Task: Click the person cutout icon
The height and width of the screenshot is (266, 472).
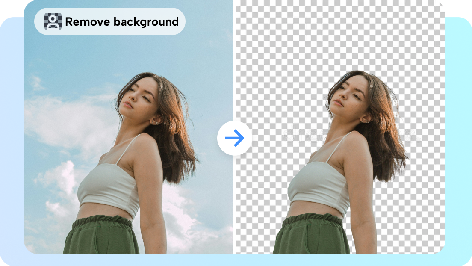Action: click(53, 21)
